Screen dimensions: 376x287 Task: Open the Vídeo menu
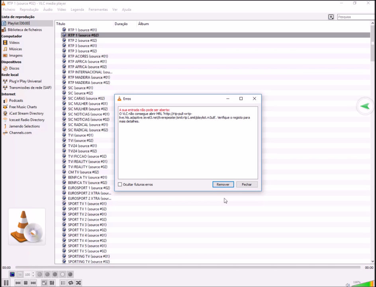(62, 10)
